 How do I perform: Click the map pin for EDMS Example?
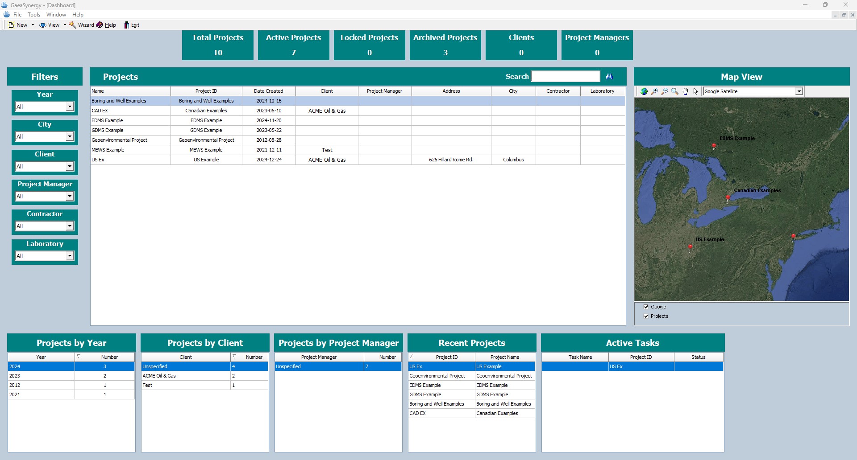click(714, 146)
